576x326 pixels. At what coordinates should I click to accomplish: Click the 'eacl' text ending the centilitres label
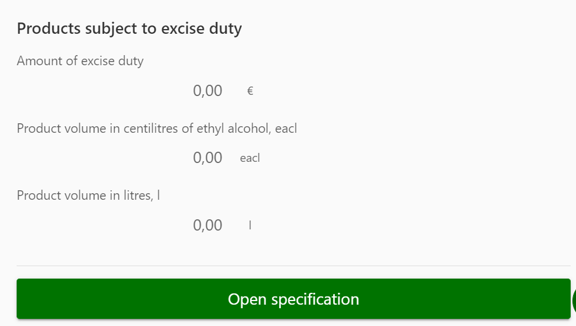286,128
